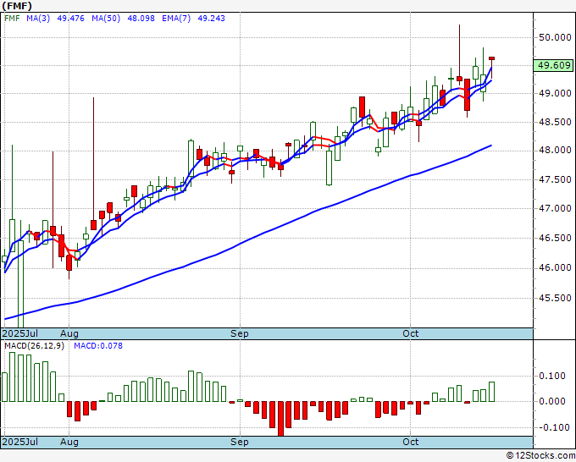The image size is (576, 462).
Task: Click the MA(50) legend label
Action: pyautogui.click(x=106, y=19)
